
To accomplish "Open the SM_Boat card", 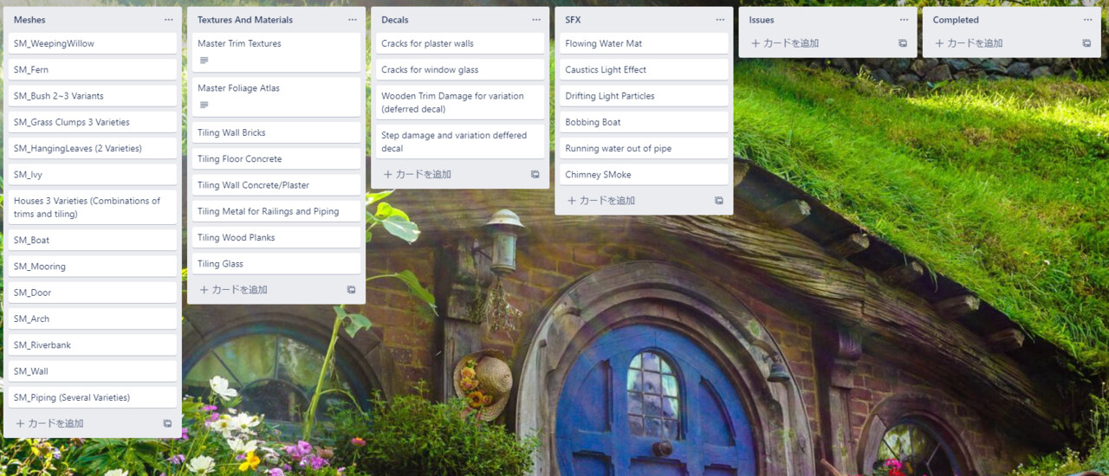I will coord(93,241).
